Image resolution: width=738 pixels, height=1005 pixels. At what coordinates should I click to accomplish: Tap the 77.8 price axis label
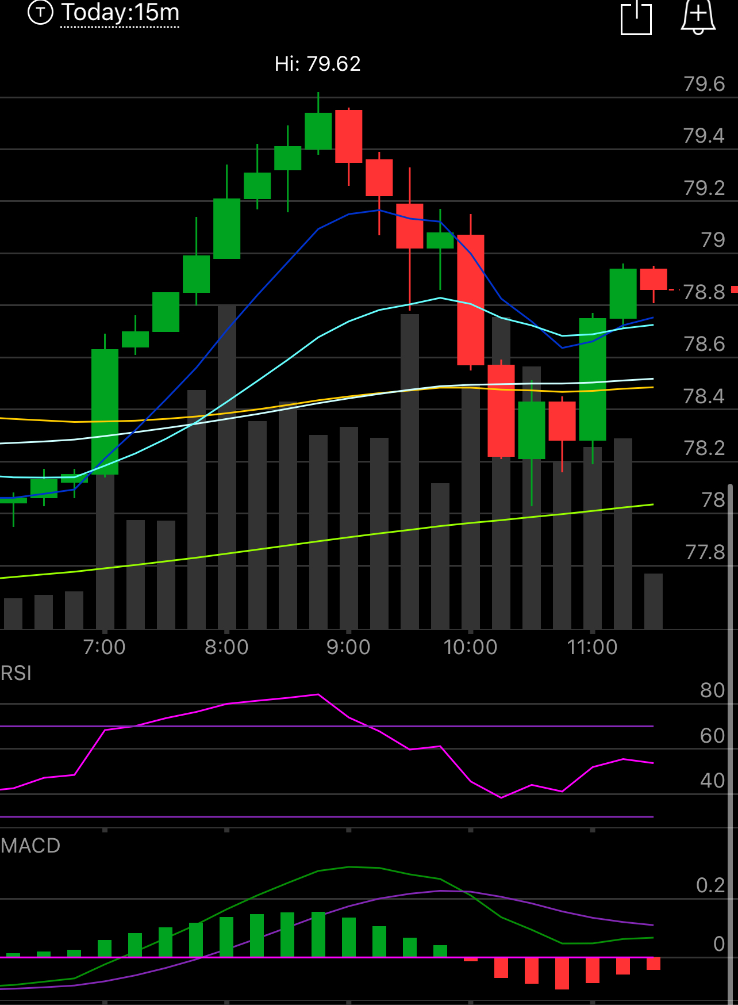705,552
